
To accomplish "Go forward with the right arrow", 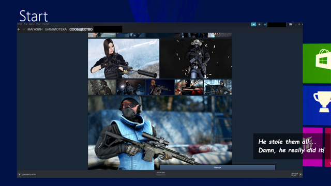I will tap(23, 29).
